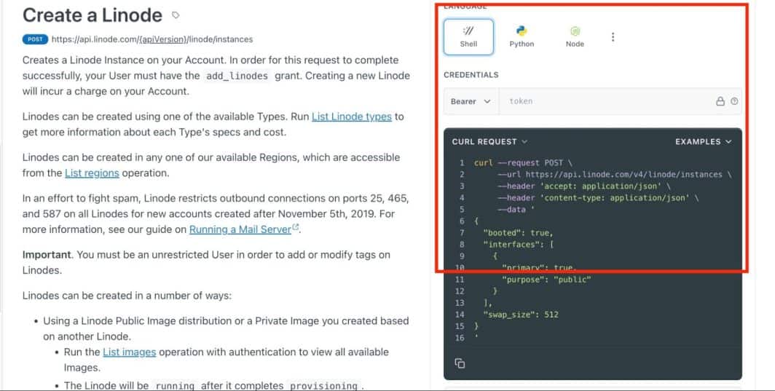Screen dimensions: 775x391
Task: Open the Running a Mail Server guide
Action: click(x=240, y=229)
